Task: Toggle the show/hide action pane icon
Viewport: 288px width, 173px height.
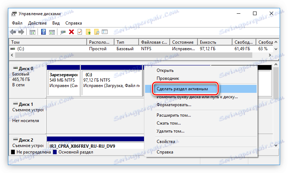Action: pyautogui.click(x=52, y=32)
